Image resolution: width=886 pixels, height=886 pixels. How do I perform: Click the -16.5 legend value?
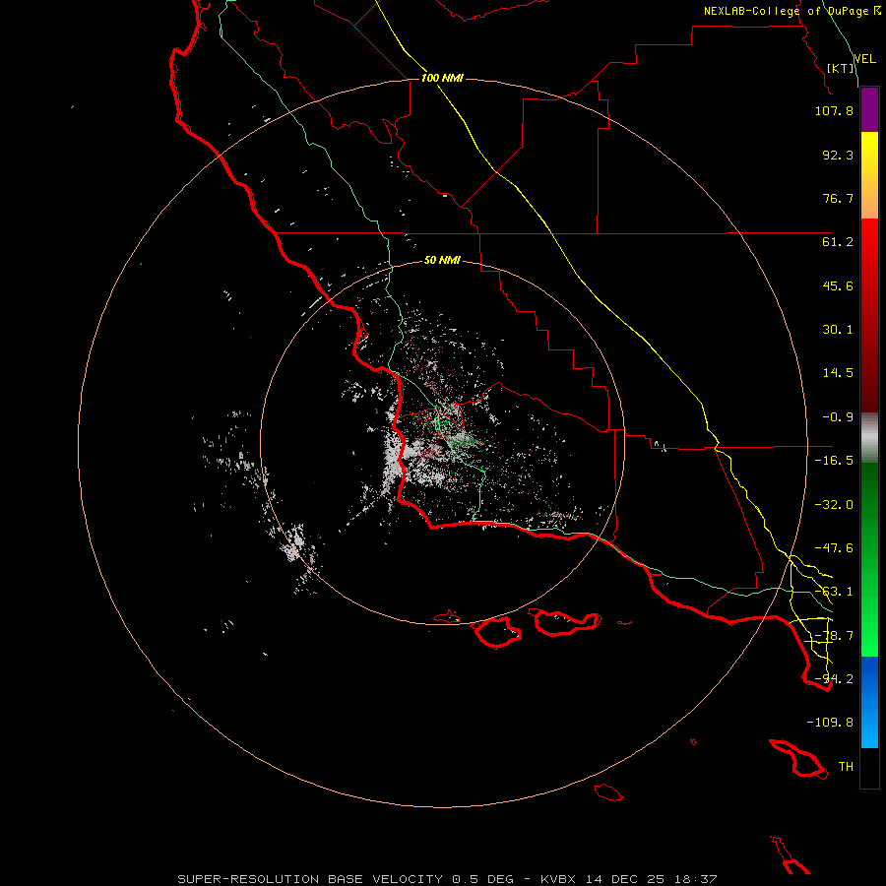coord(834,461)
